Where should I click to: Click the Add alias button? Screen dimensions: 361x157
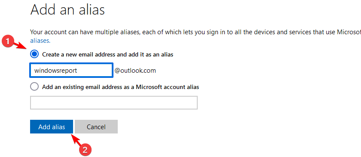(x=52, y=127)
